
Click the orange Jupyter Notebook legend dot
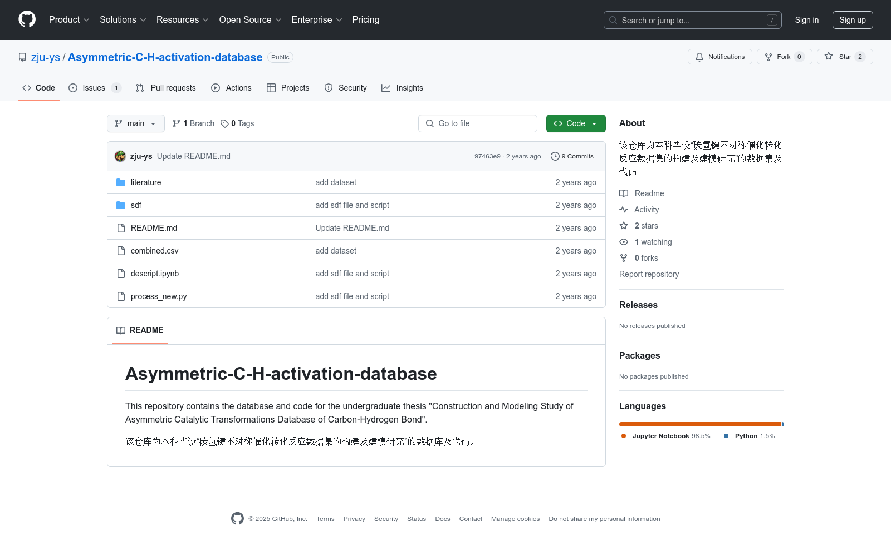click(x=624, y=436)
